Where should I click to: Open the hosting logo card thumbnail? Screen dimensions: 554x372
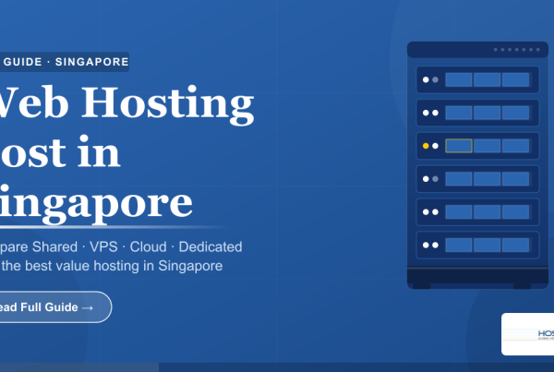coord(527,334)
